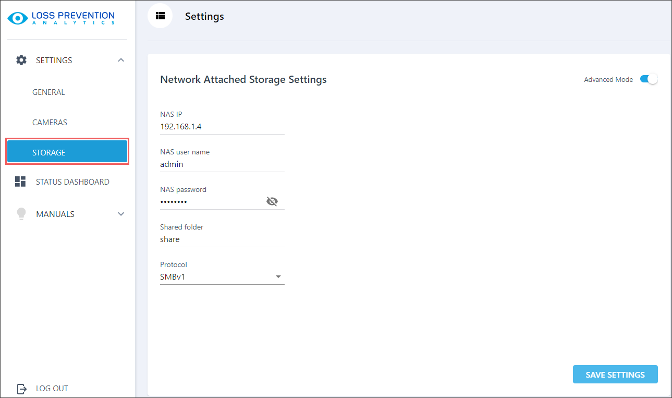Show the NAS password with eye icon

(272, 202)
